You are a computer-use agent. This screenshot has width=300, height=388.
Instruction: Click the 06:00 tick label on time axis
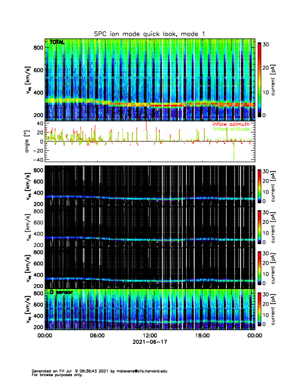pos(97,336)
